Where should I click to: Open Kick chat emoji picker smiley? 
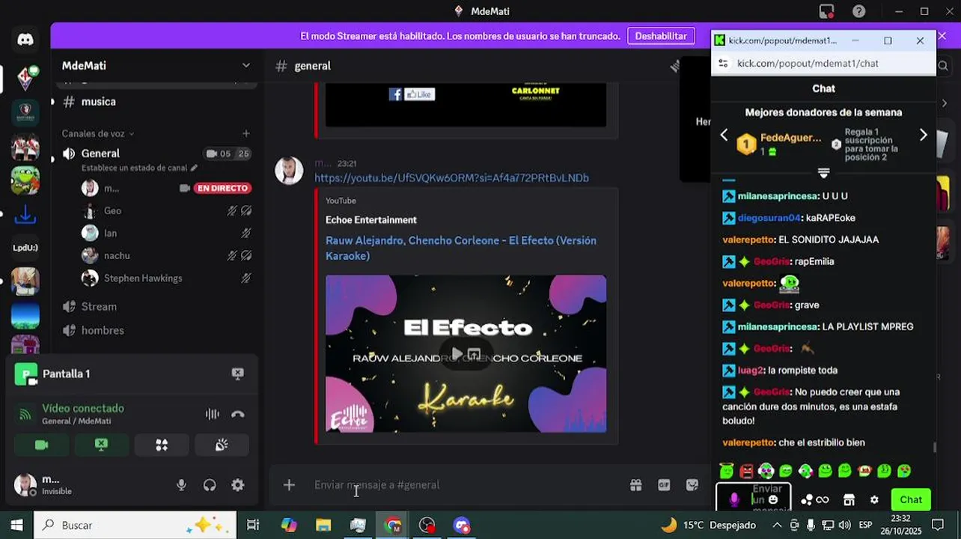tap(773, 499)
